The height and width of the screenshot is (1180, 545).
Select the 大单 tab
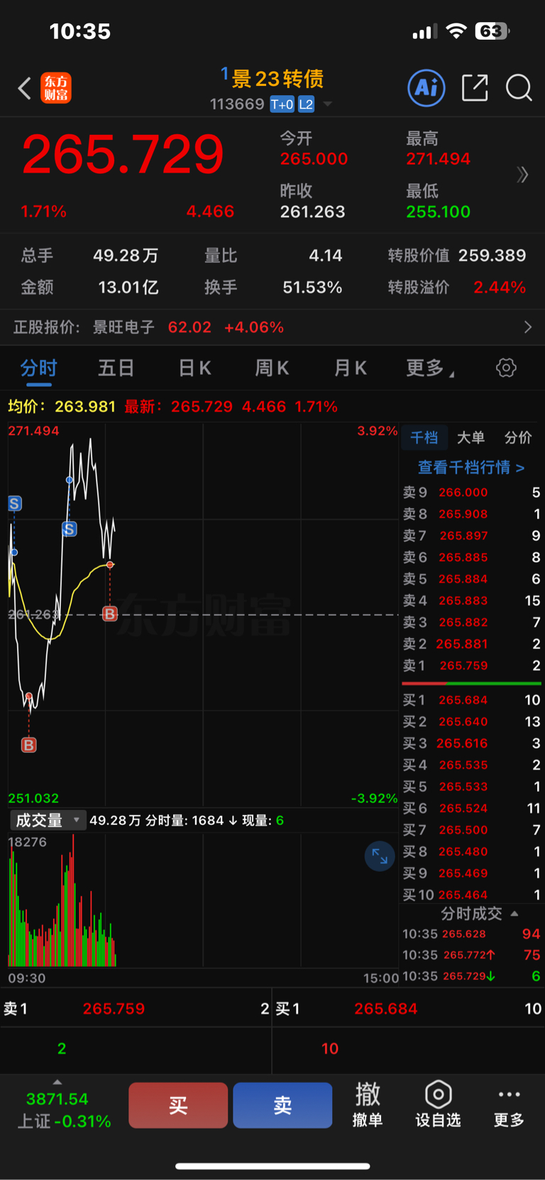click(470, 437)
